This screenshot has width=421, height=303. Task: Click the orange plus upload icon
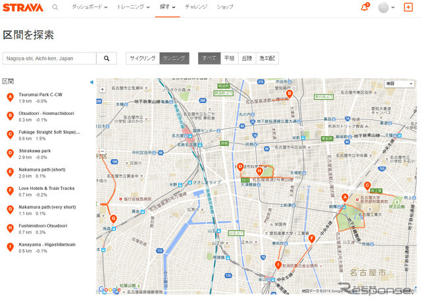pyautogui.click(x=408, y=7)
